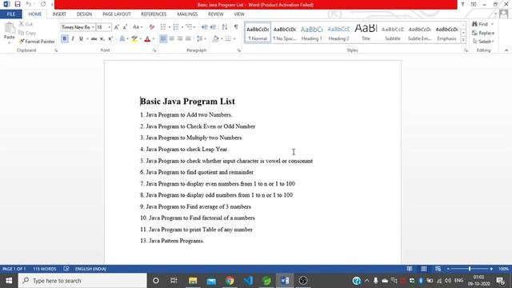Apply the Normal style
Image resolution: width=512 pixels, height=288 pixels.
[x=258, y=33]
